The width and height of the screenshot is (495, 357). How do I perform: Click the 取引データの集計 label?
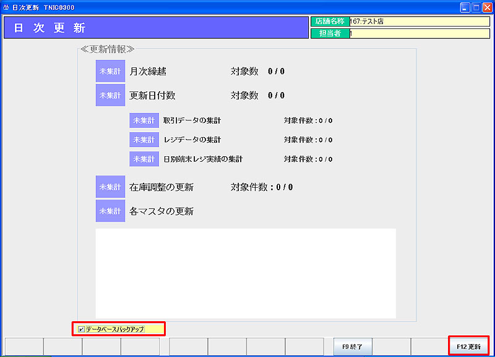pyautogui.click(x=192, y=120)
